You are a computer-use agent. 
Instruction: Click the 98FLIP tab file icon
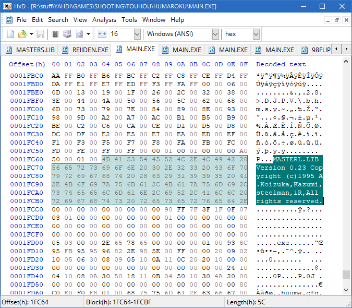pos(305,50)
